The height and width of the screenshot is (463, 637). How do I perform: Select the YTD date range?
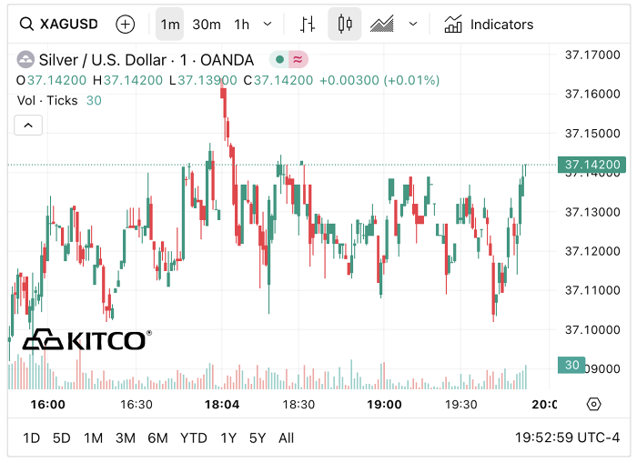pos(193,438)
